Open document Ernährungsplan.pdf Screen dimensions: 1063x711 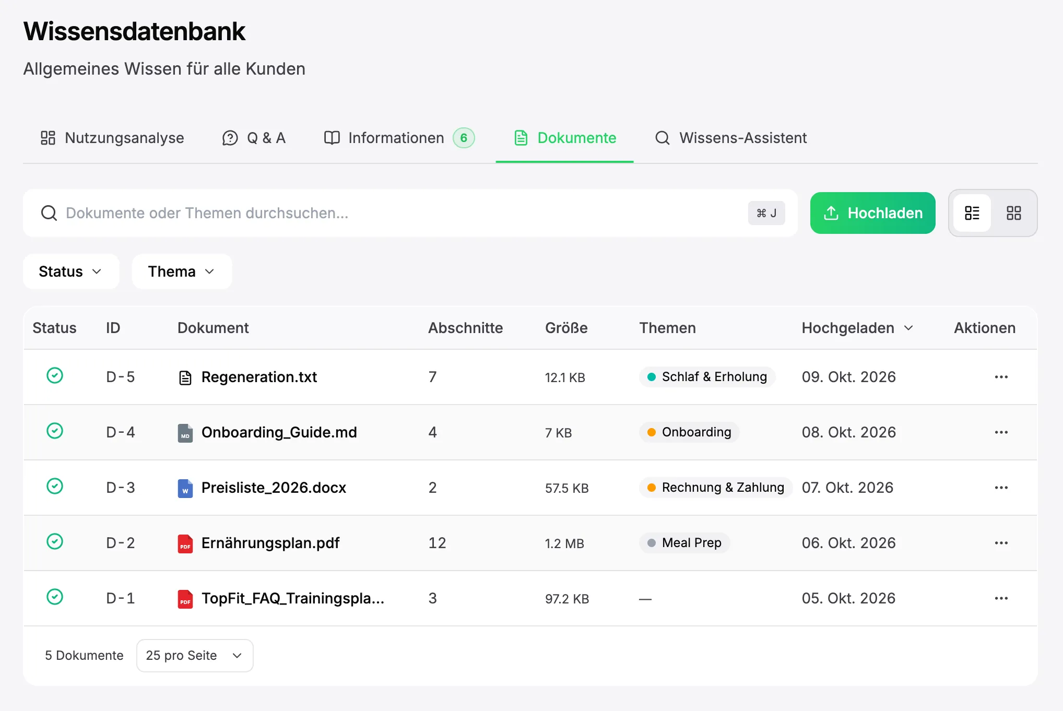tap(270, 543)
